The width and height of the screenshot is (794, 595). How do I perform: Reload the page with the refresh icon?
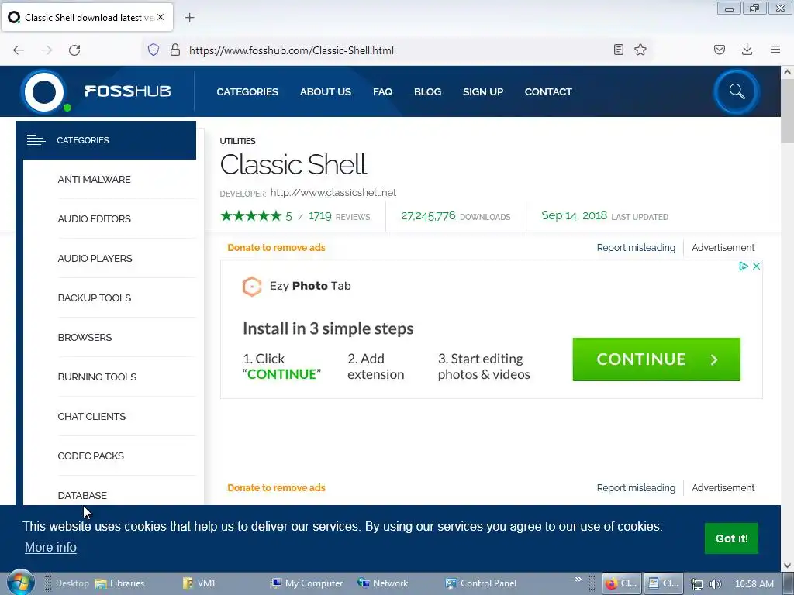coord(74,50)
